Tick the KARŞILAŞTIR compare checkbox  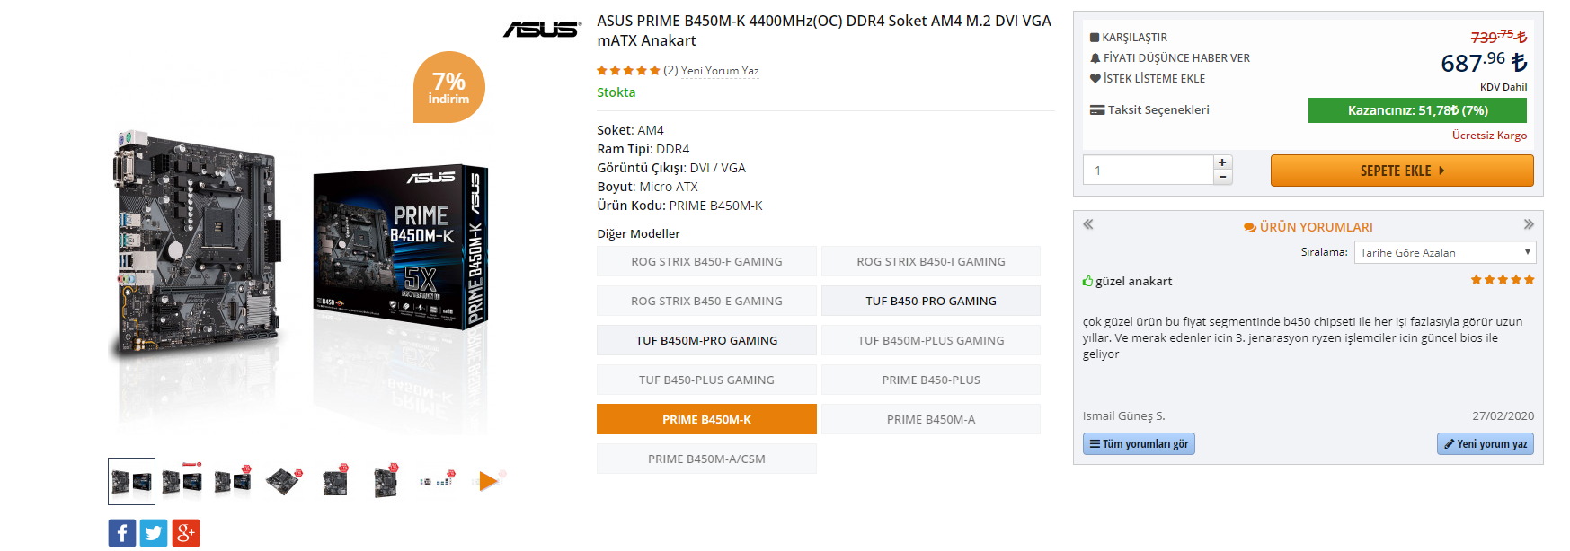[x=1095, y=38]
